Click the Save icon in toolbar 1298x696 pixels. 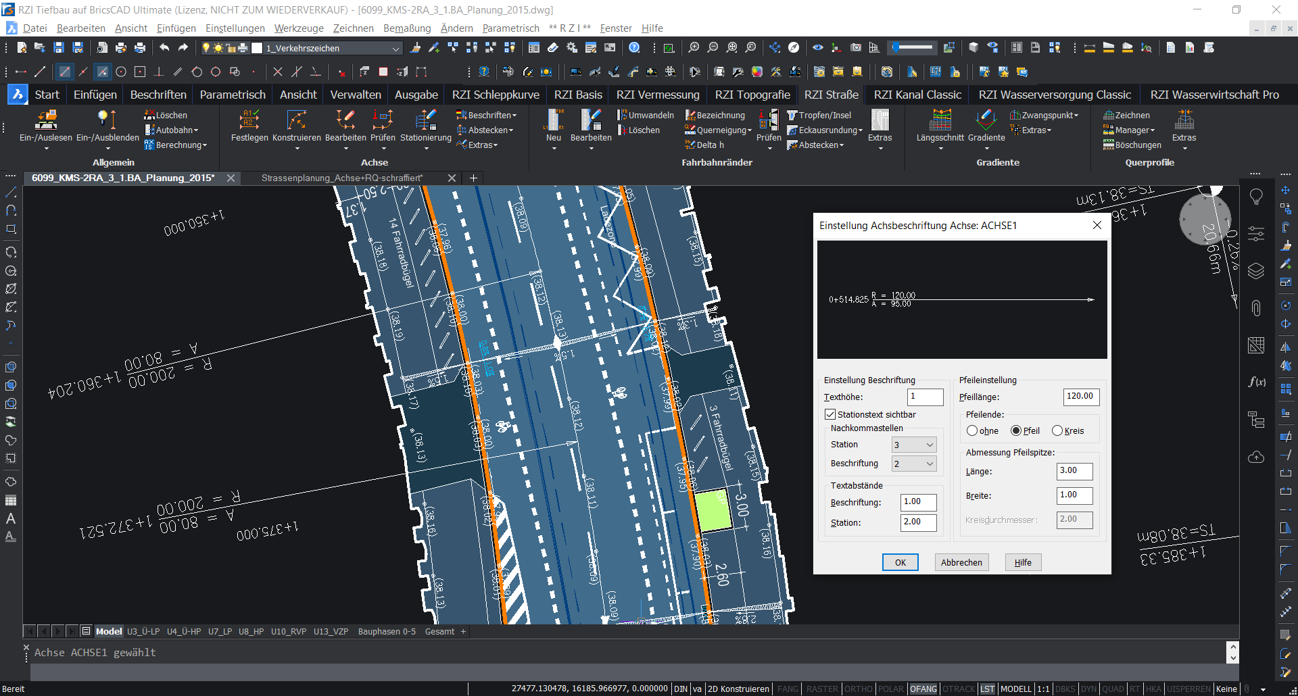[x=59, y=47]
